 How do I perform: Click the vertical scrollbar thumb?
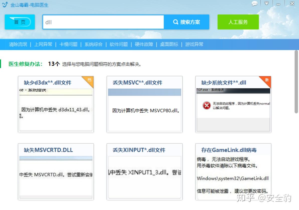click(296, 82)
